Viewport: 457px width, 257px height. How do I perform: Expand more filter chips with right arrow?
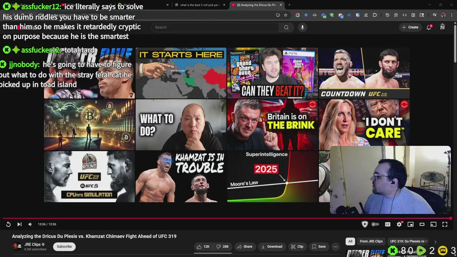click(x=435, y=242)
